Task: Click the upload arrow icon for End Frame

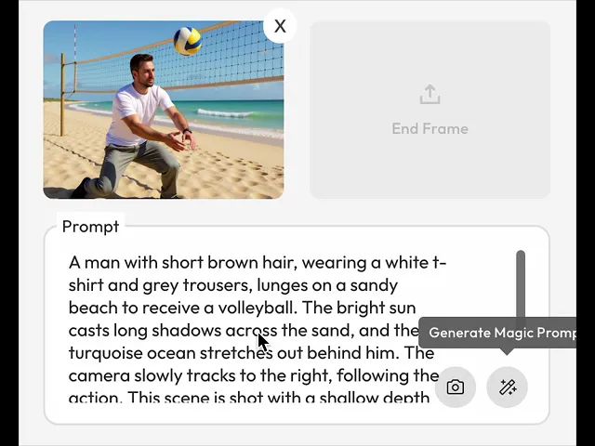Action: (430, 94)
